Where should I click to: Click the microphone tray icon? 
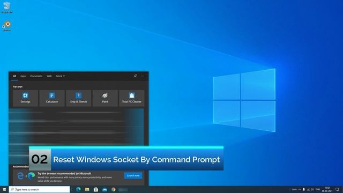pyautogui.click(x=304, y=189)
